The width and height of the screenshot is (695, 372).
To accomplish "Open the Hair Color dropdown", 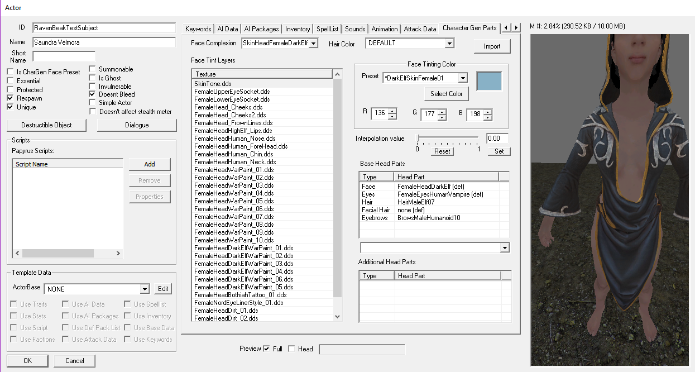I will [449, 43].
